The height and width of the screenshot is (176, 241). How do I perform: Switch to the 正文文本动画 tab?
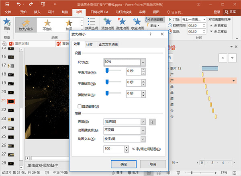pos(108,45)
